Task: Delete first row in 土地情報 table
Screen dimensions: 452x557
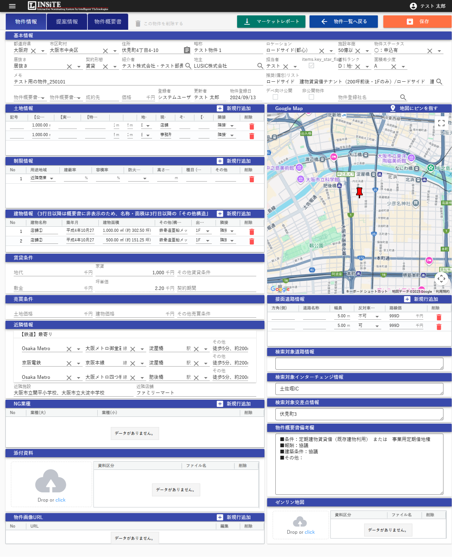Action: 252,127
